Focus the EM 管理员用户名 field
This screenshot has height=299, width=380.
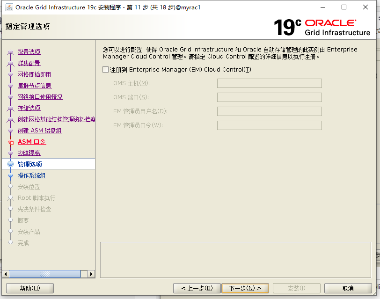pyautogui.click(x=269, y=111)
